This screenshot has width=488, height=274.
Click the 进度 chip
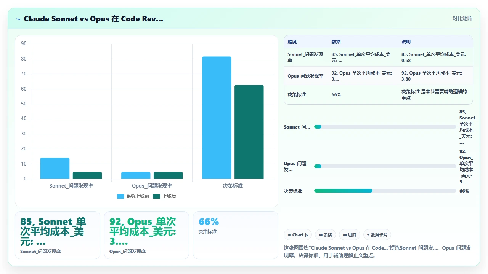coord(350,235)
